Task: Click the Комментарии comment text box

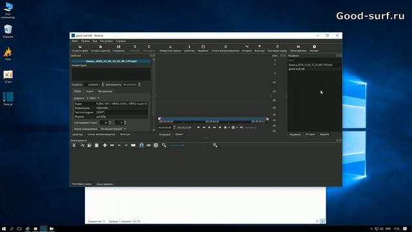Action: coord(111,74)
